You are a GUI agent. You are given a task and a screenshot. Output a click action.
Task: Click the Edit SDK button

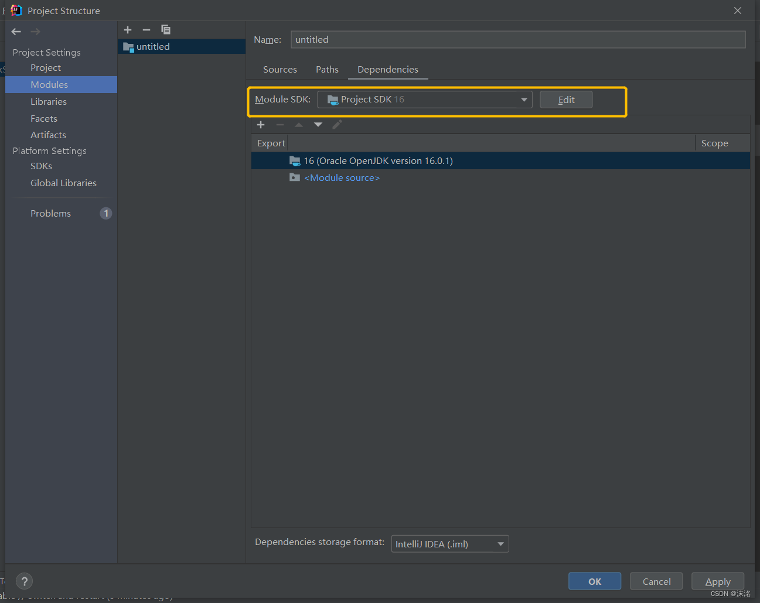566,100
